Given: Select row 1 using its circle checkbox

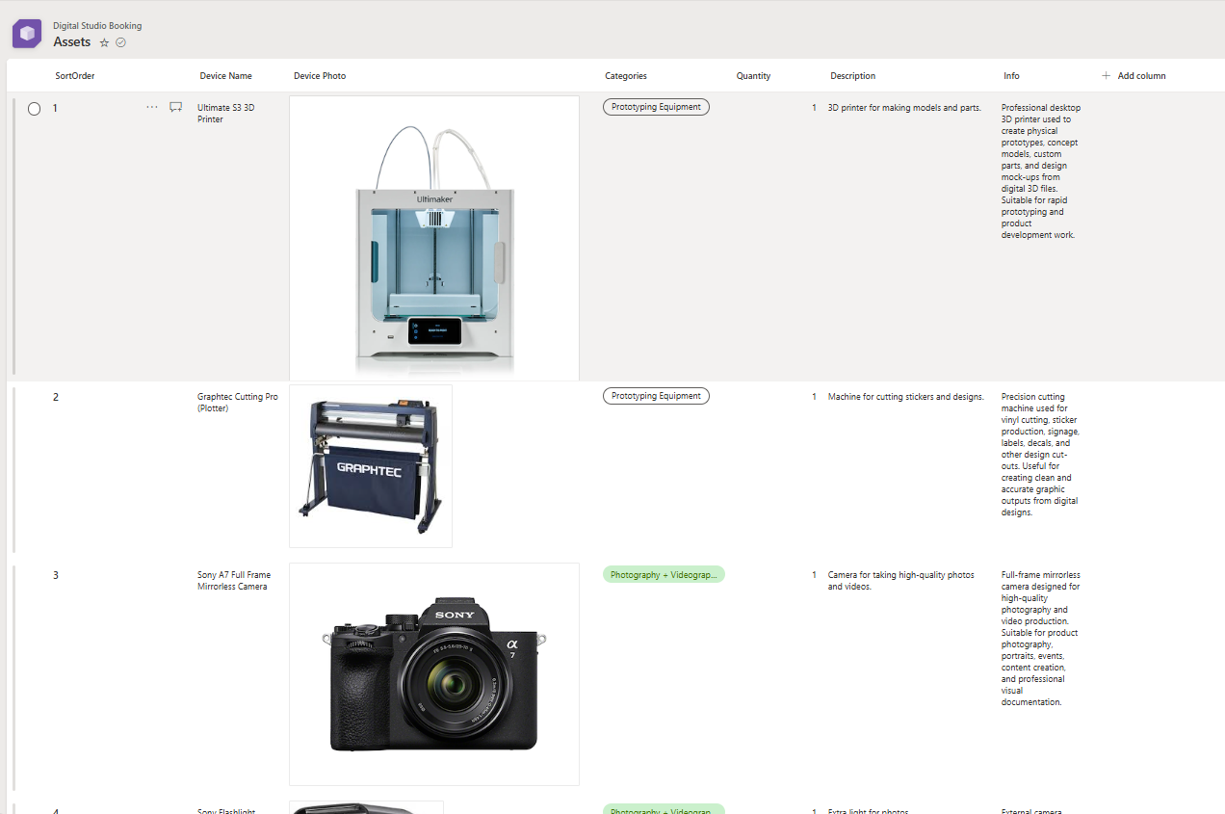Looking at the screenshot, I should click(35, 109).
